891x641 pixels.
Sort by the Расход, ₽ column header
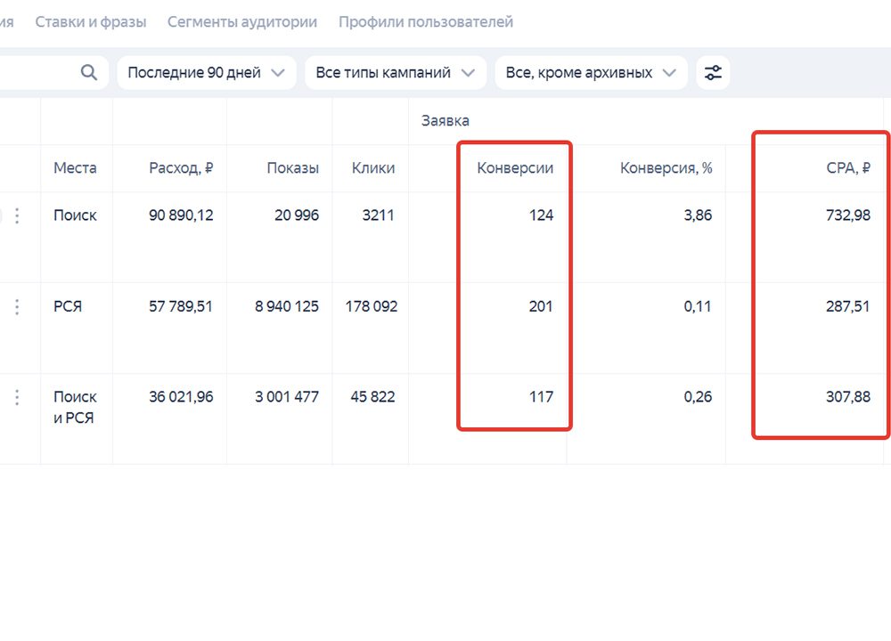pyautogui.click(x=181, y=167)
